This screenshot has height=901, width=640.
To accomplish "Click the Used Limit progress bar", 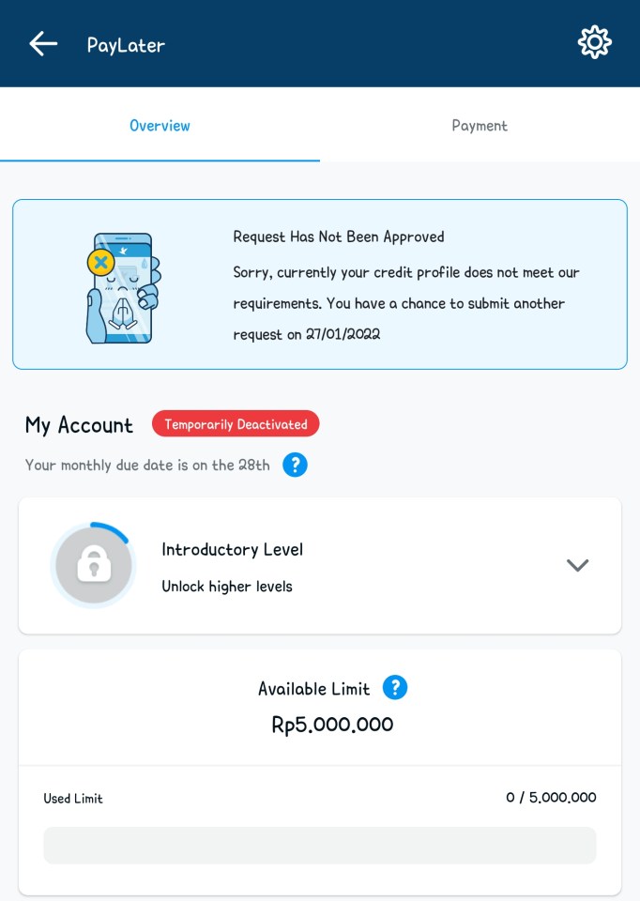I will pyautogui.click(x=319, y=845).
